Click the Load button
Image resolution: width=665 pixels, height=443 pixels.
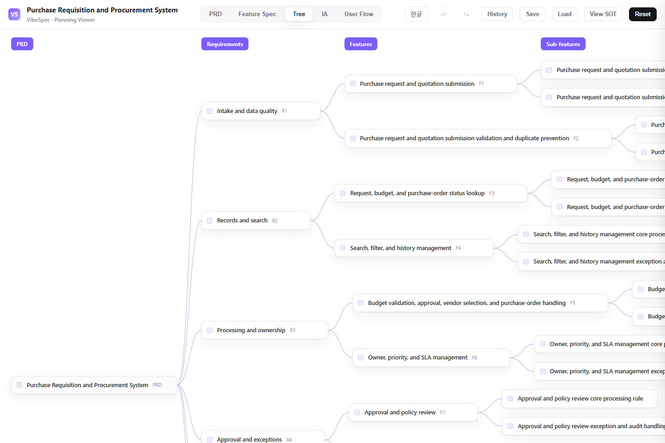click(x=564, y=14)
